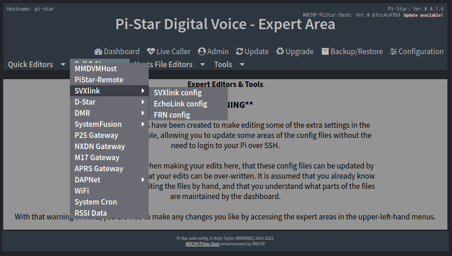This screenshot has width=452, height=256.
Task: Select the D-Star menu entry
Action: [109, 102]
